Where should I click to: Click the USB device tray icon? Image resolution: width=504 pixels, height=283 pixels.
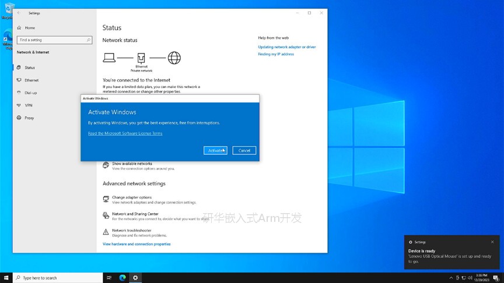457,278
